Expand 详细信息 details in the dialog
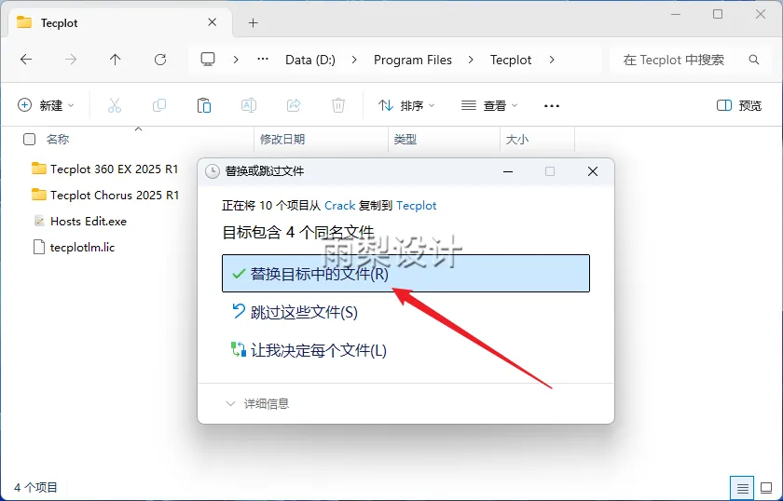The image size is (783, 501). click(257, 404)
